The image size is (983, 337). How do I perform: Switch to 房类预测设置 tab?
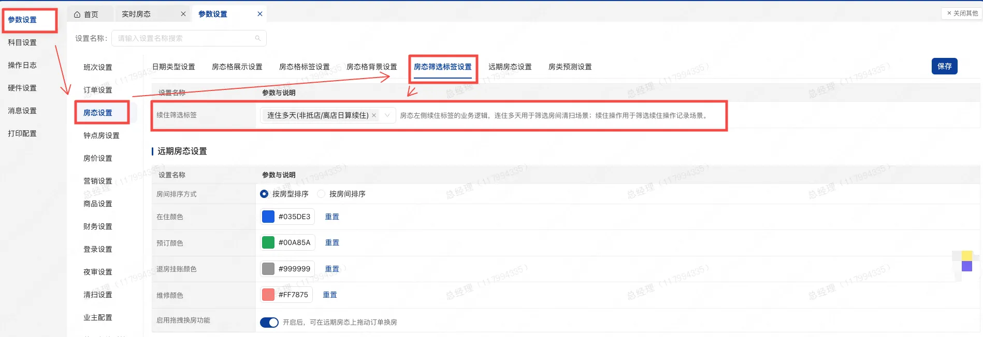(x=570, y=67)
